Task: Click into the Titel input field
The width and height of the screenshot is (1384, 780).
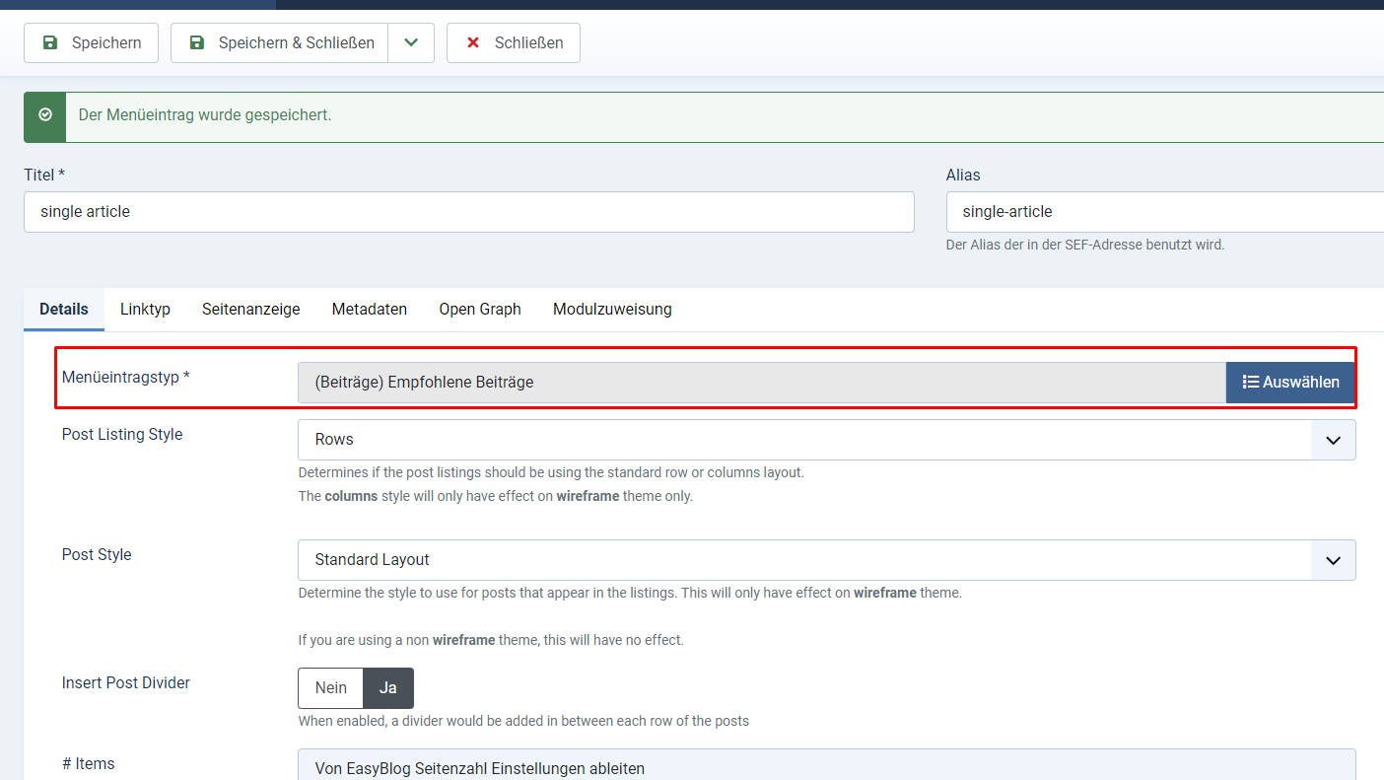Action: pos(468,212)
